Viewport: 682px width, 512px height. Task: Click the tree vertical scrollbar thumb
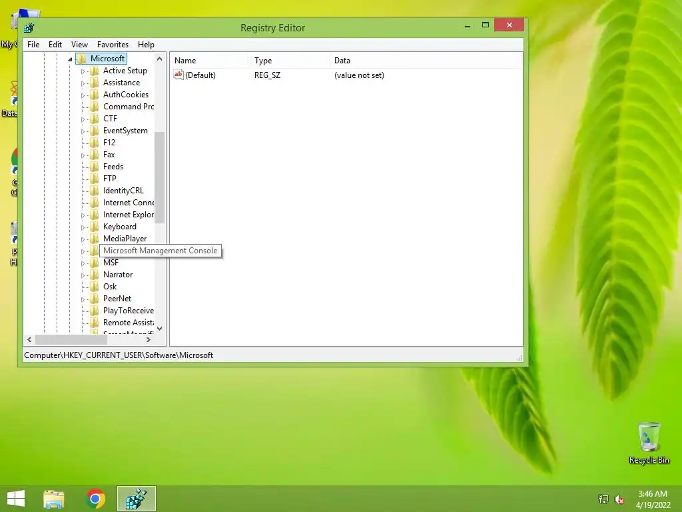coord(160,177)
